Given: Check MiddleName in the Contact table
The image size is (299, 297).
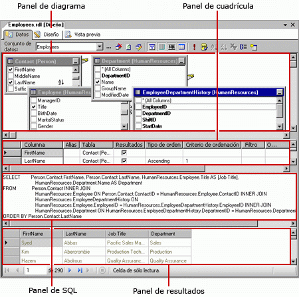Looking at the screenshot, I should pyautogui.click(x=11, y=76).
